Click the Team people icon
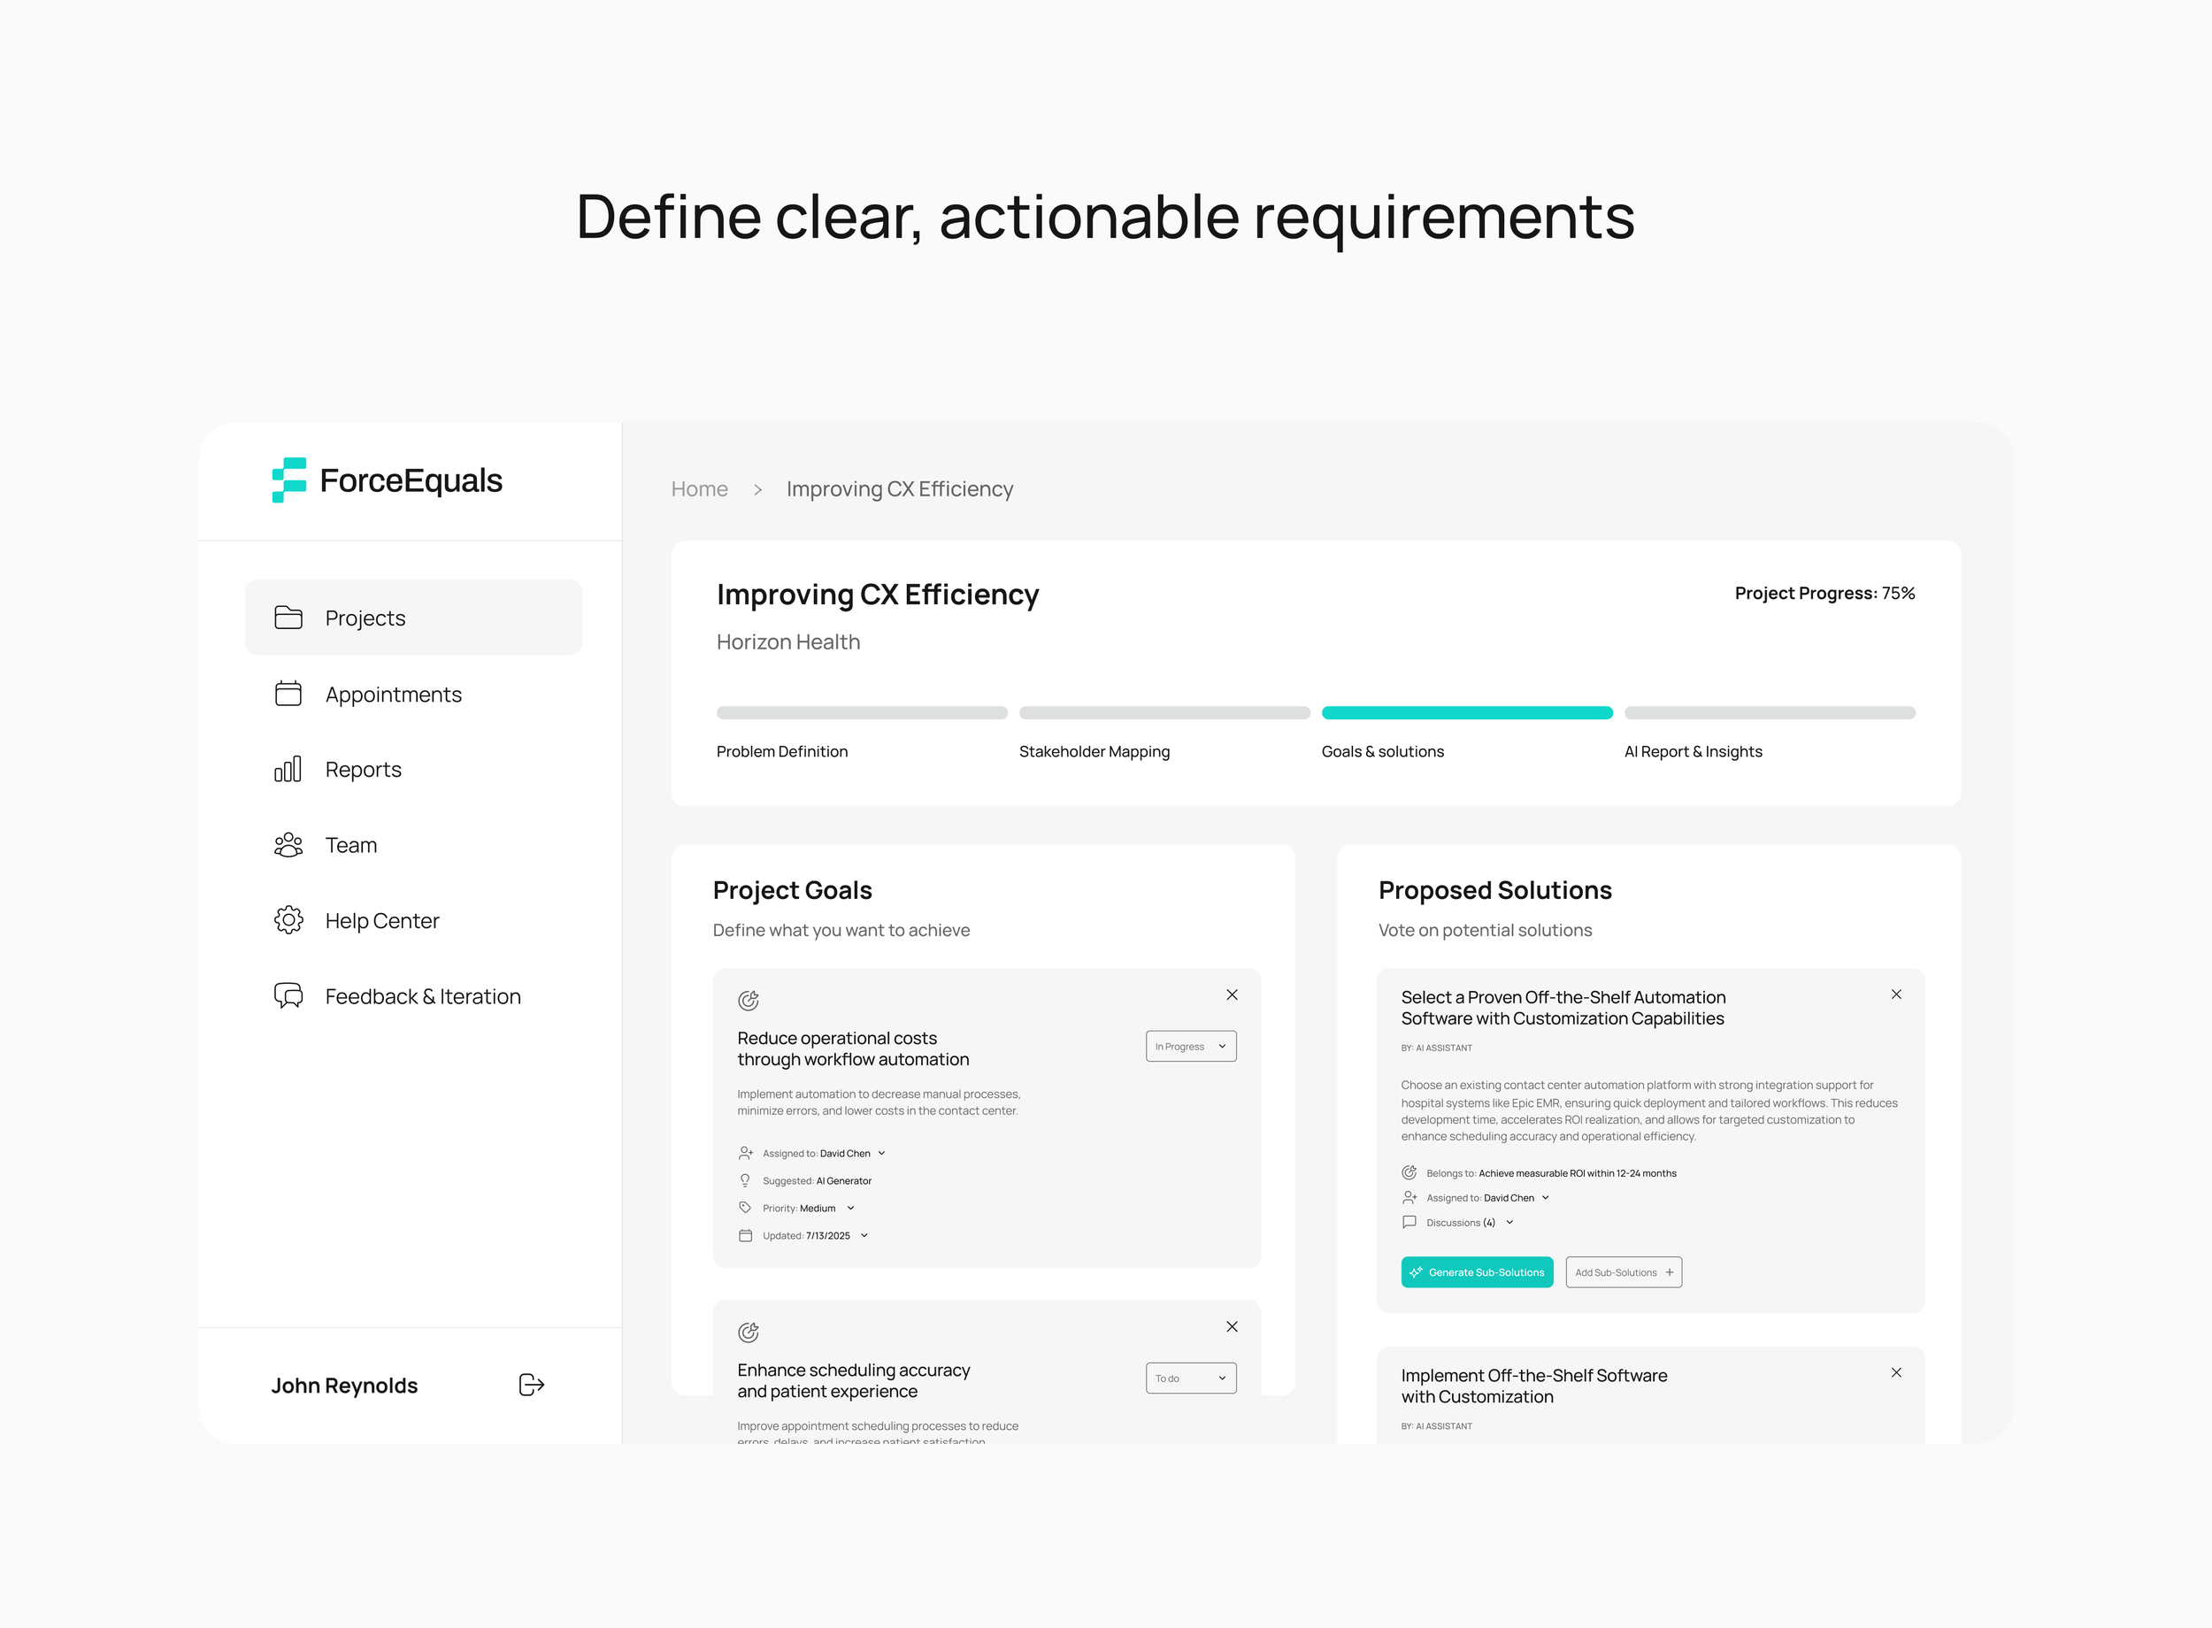The width and height of the screenshot is (2212, 1628). (288, 845)
